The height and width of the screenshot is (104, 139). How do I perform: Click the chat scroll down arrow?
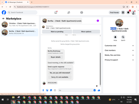coord(100,86)
